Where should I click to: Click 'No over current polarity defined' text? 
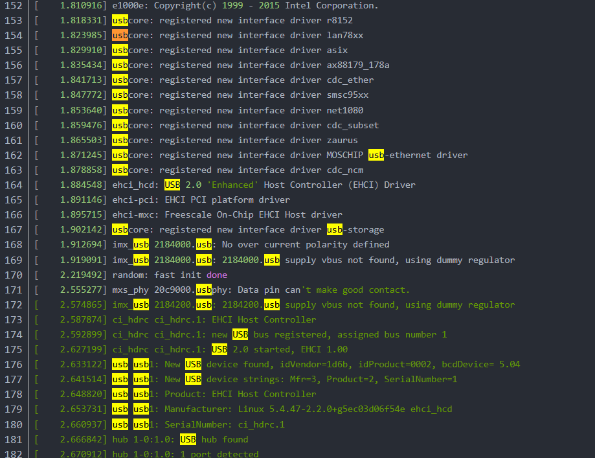click(306, 245)
